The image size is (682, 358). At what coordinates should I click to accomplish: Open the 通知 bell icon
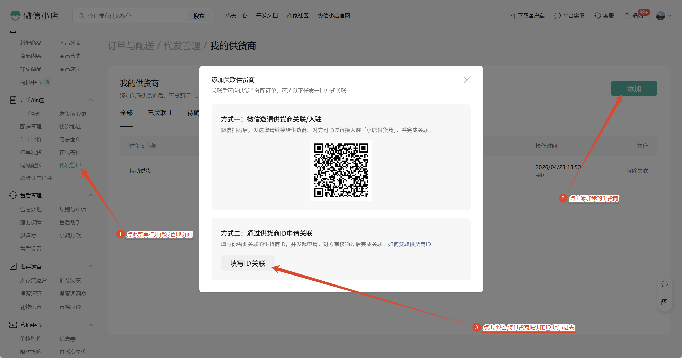[627, 16]
